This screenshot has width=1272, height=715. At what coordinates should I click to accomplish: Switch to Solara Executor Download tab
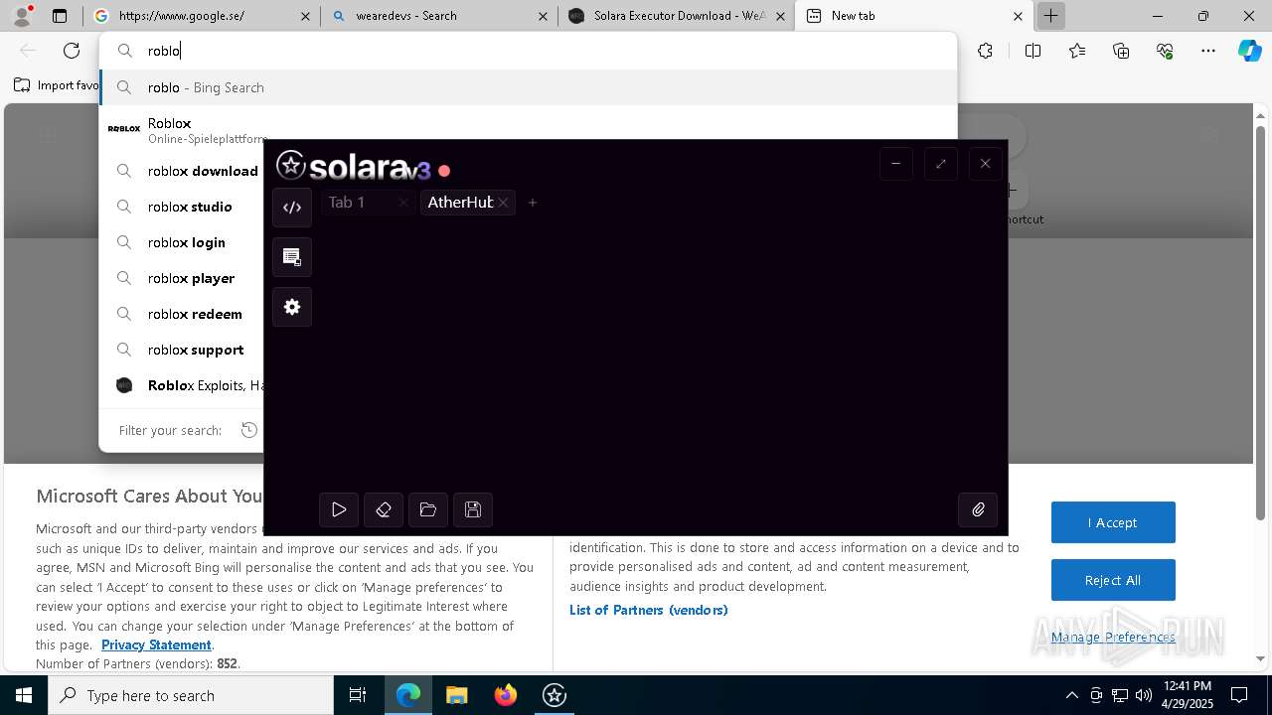pyautogui.click(x=676, y=16)
